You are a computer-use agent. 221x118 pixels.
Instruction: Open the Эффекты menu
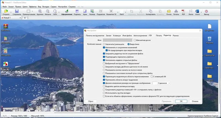[32, 6]
